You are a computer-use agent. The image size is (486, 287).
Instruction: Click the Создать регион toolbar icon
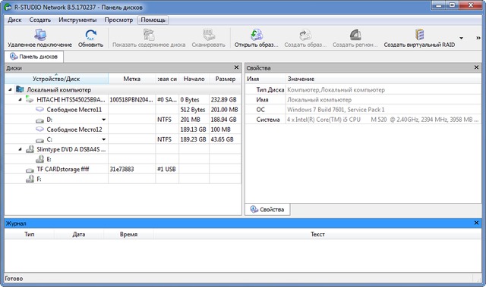(x=355, y=35)
